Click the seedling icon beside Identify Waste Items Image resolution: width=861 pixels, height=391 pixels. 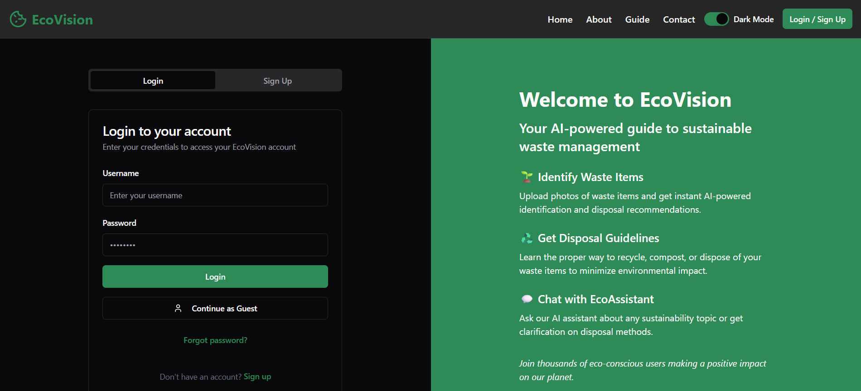(x=527, y=177)
